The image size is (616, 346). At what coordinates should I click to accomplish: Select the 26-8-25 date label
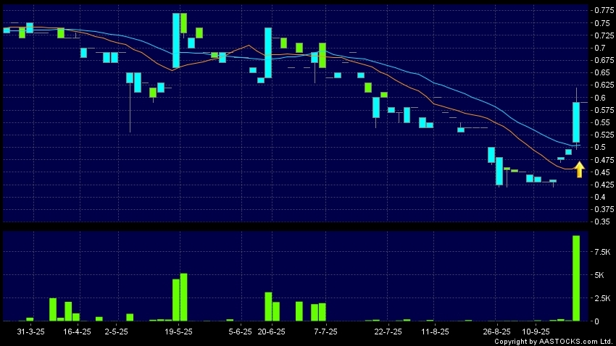pos(496,332)
